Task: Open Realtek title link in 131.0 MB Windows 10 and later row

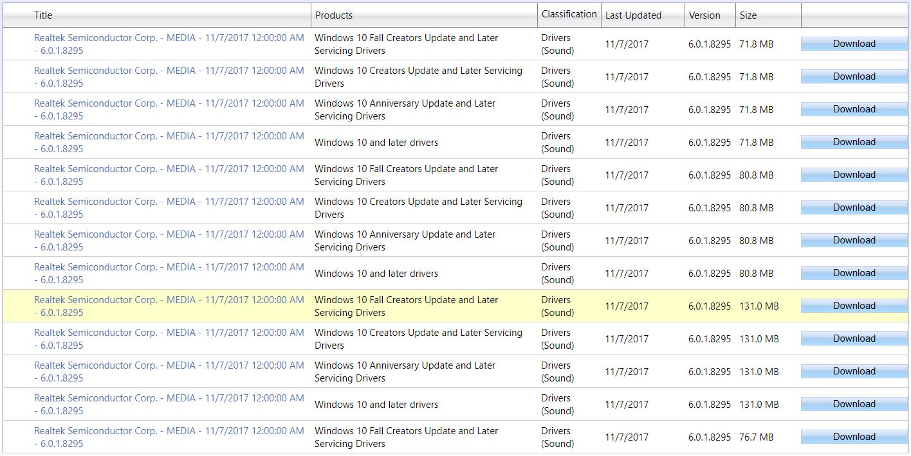Action: [169, 405]
